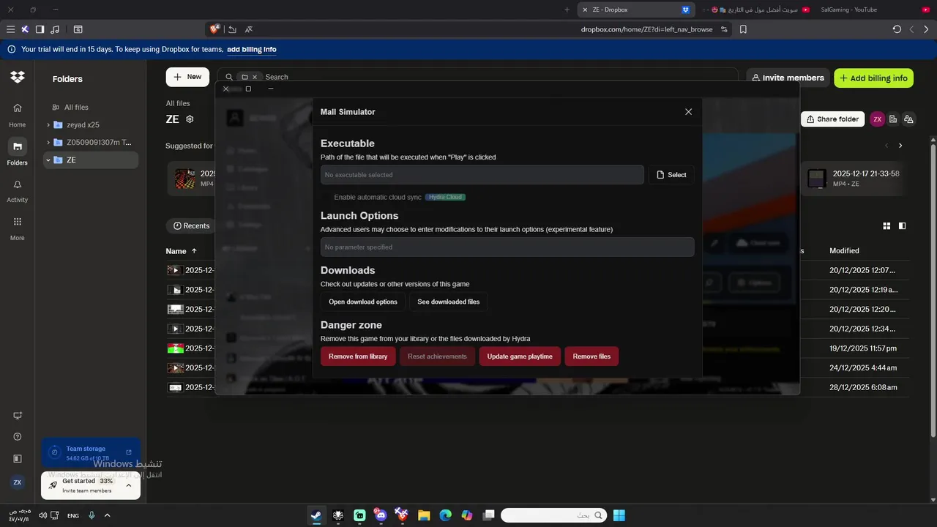937x527 pixels.
Task: Open Steam from taskbar
Action: 316,515
